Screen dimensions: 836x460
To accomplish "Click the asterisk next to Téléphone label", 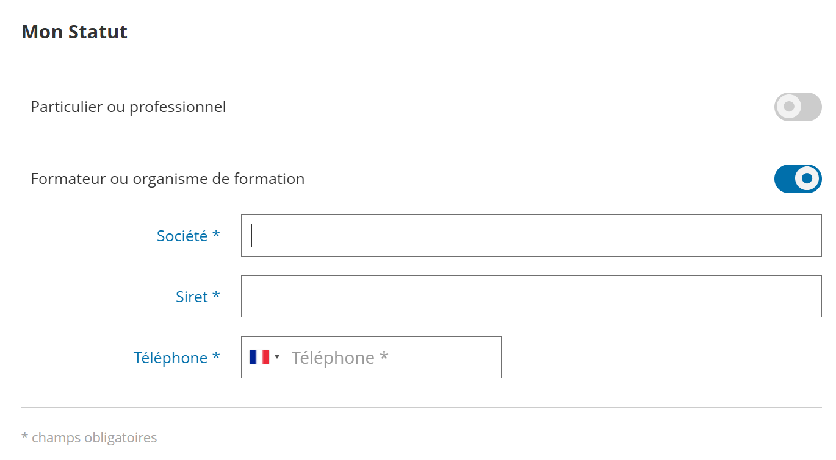I will (216, 357).
